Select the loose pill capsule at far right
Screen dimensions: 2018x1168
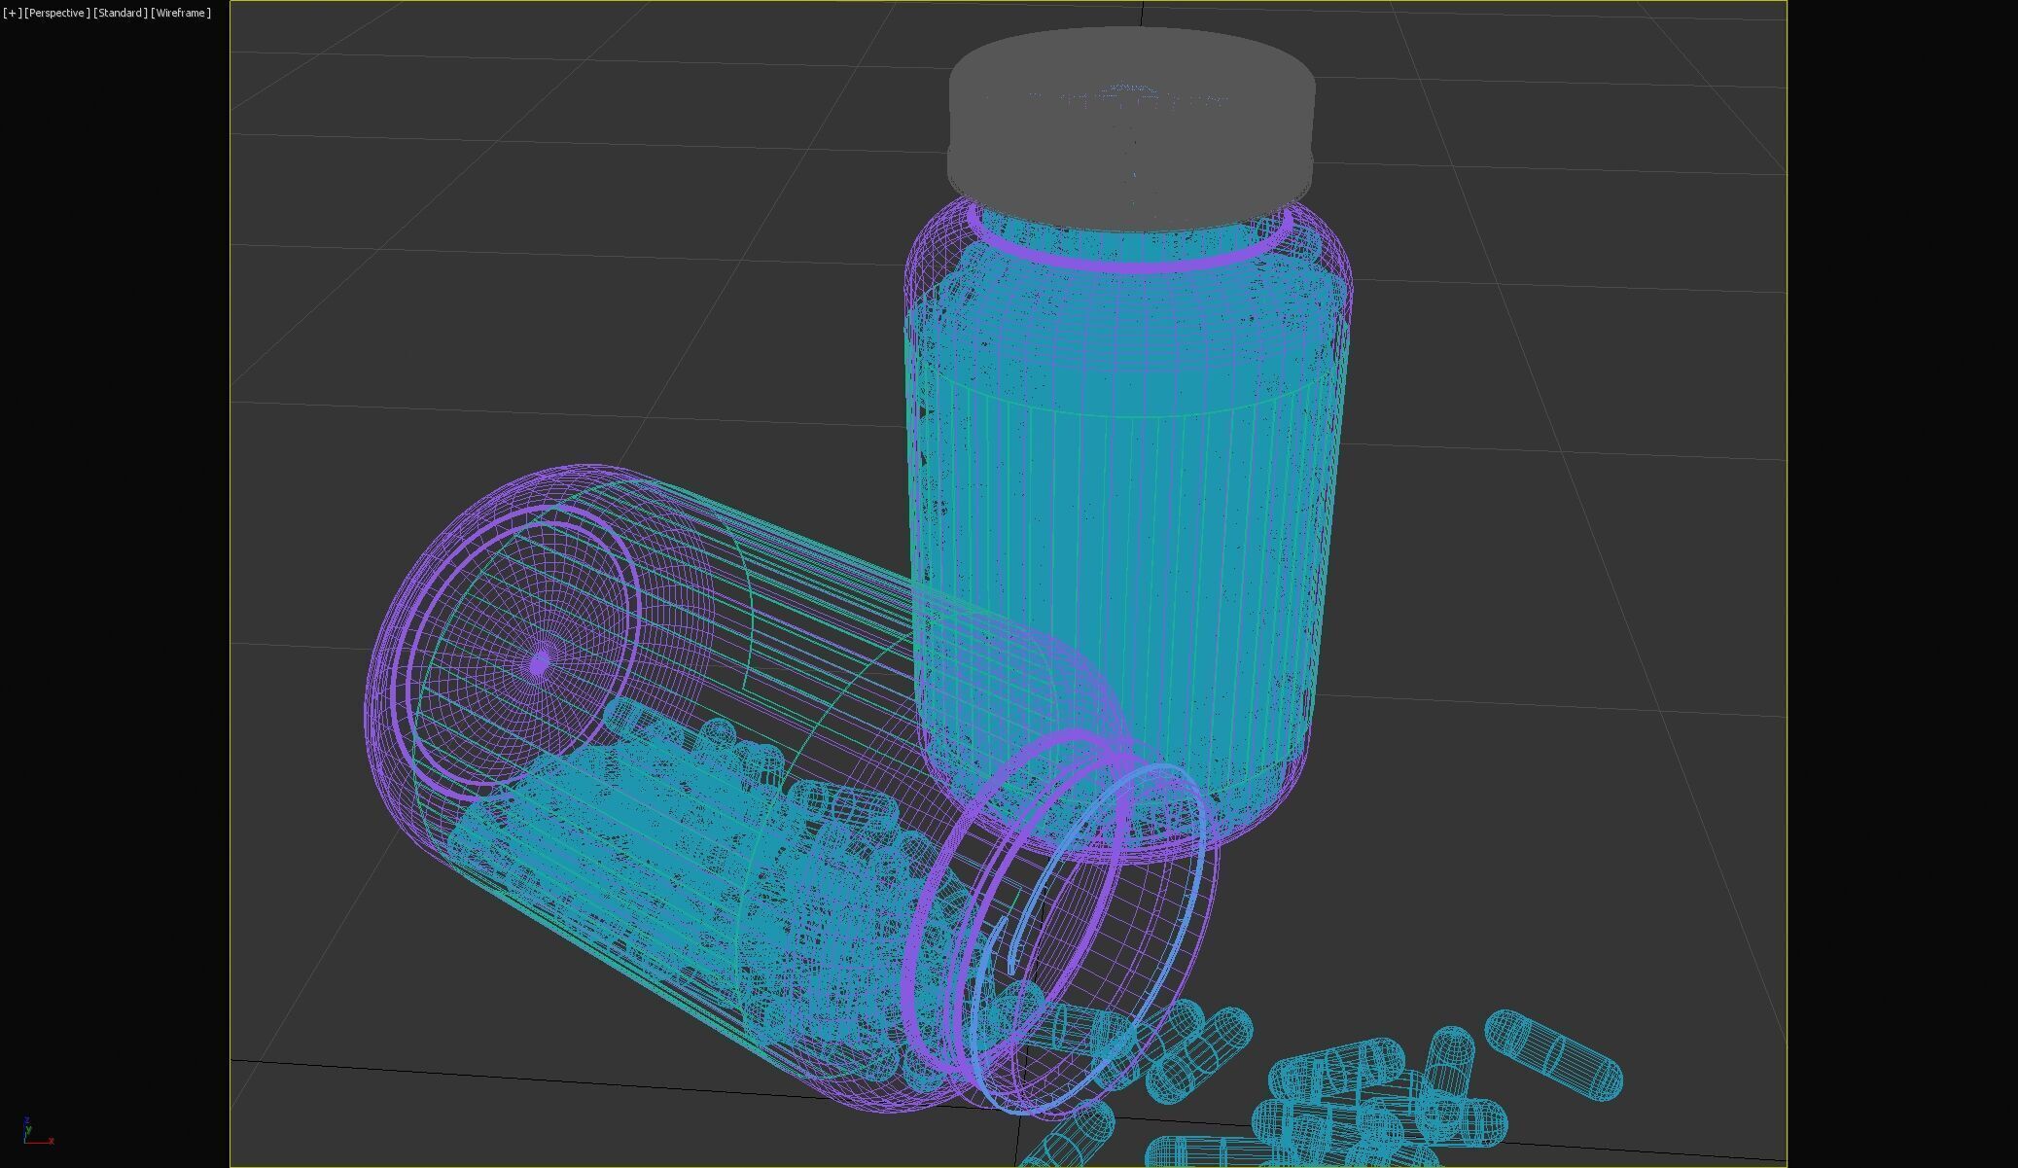1553,1055
